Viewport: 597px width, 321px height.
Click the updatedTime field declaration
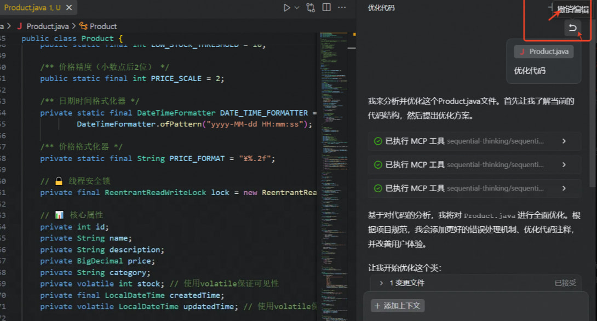139,307
